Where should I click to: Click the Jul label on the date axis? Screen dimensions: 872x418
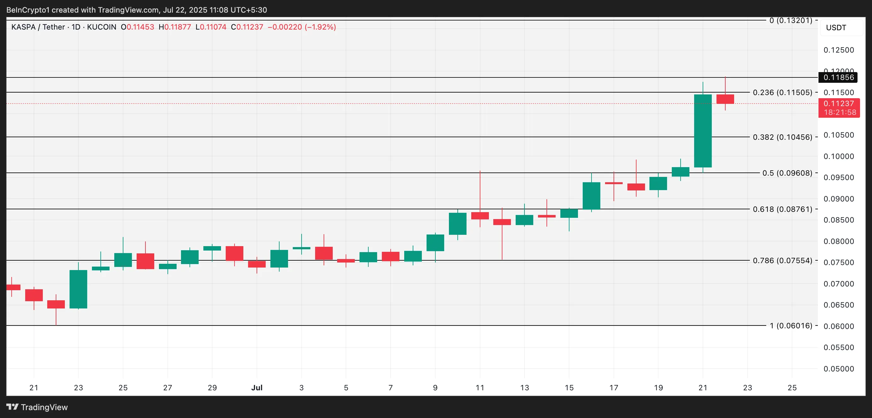pyautogui.click(x=258, y=388)
